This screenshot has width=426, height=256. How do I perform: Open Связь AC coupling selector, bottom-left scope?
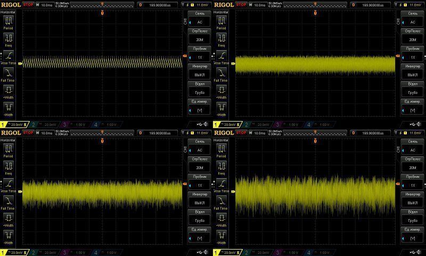200,147
